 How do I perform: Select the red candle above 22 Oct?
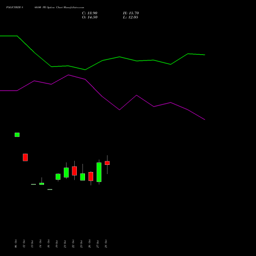(x=74, y=171)
